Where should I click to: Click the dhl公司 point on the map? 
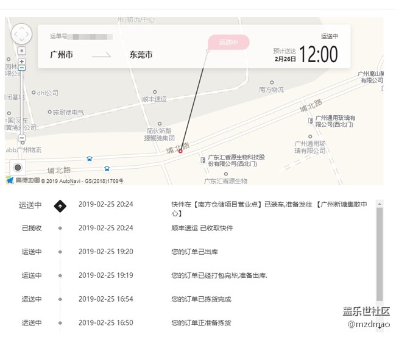coord(34,93)
